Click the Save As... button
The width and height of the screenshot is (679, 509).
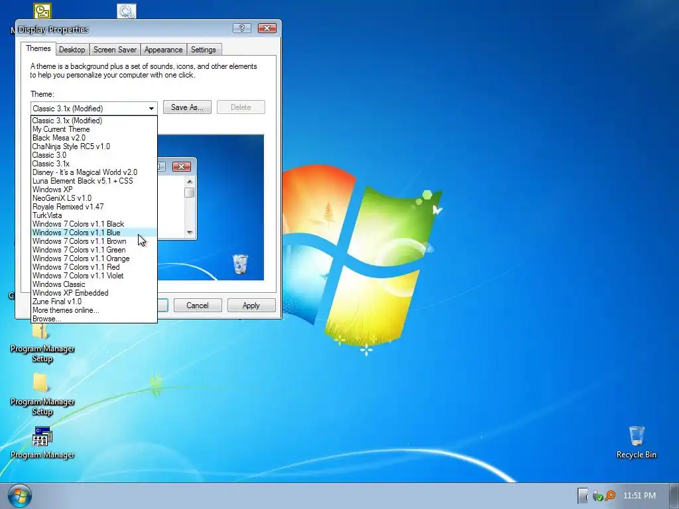coord(187,107)
